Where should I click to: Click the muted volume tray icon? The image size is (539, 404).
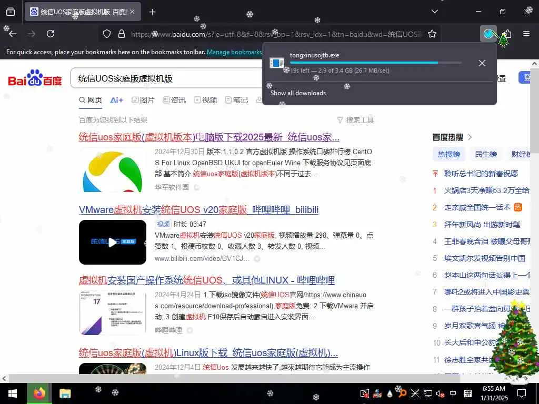[440, 393]
